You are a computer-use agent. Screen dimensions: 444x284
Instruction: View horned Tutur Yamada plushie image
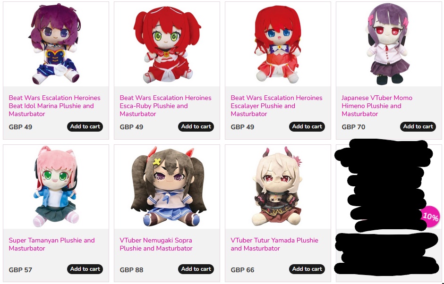(x=278, y=187)
